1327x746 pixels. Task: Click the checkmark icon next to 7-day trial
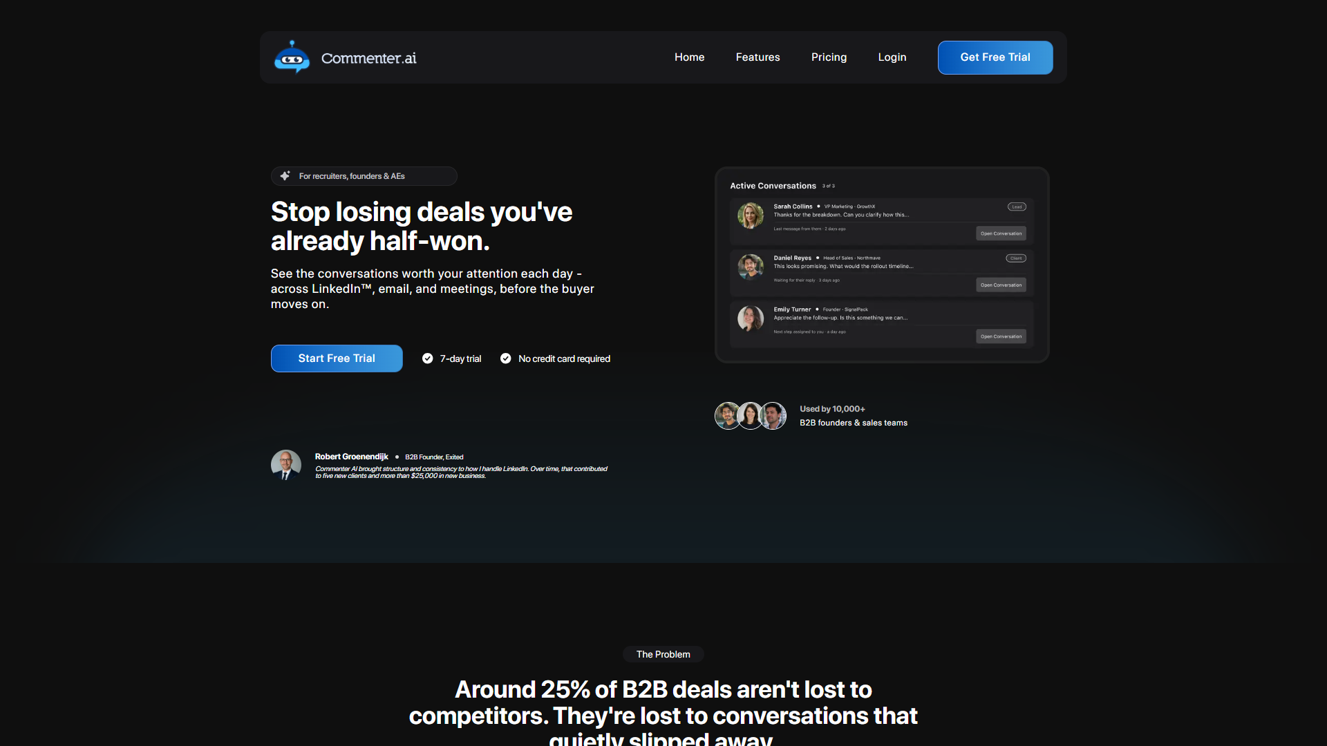point(428,358)
